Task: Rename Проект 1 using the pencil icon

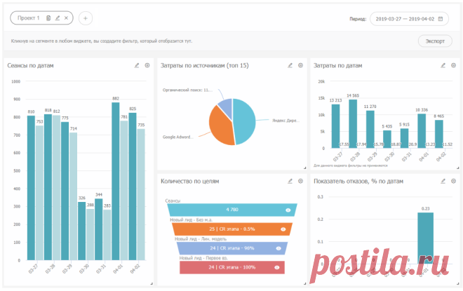Action: click(58, 18)
